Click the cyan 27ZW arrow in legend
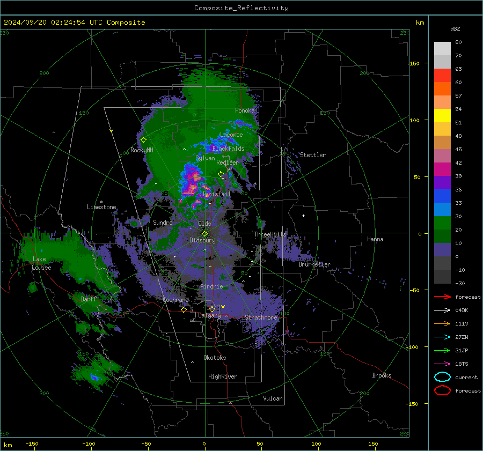483x451 pixels. [x=442, y=337]
